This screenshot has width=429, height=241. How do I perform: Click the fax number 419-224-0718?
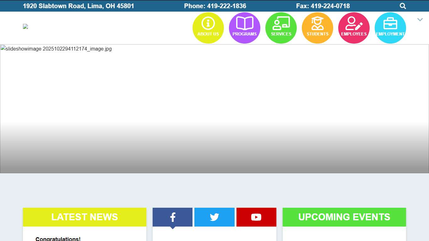pyautogui.click(x=330, y=6)
